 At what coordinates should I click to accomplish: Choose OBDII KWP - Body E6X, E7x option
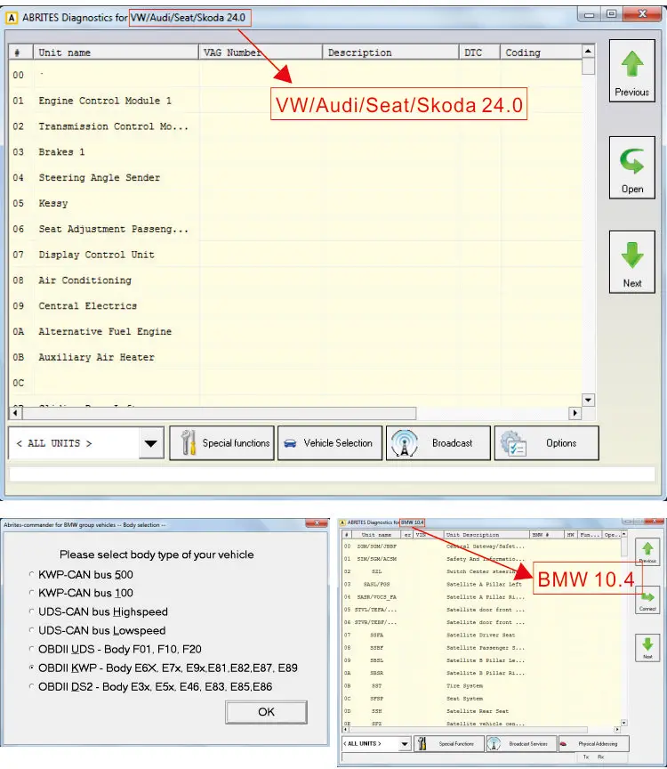pyautogui.click(x=32, y=668)
